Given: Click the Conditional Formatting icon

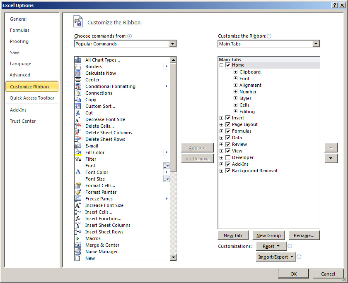Looking at the screenshot, I should click(x=78, y=86).
